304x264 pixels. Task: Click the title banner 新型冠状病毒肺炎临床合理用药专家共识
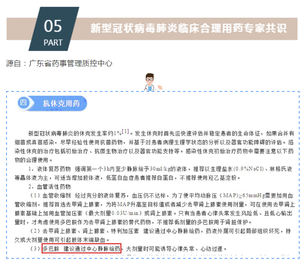(189, 28)
